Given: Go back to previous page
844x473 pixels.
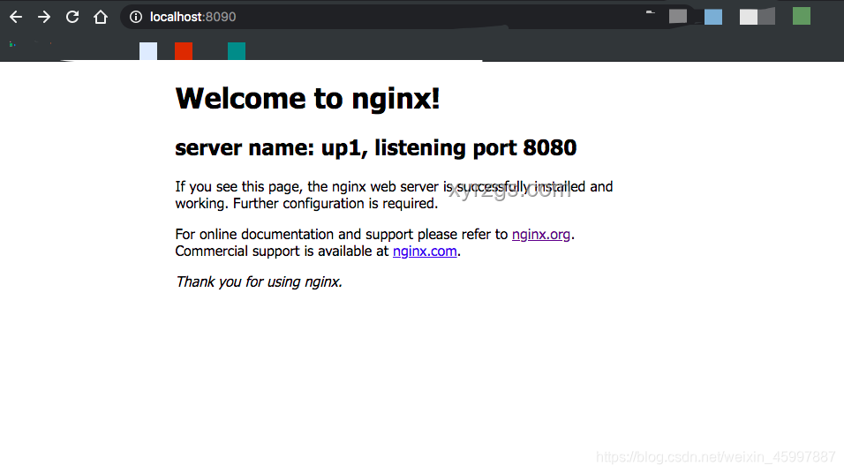Looking at the screenshot, I should pyautogui.click(x=16, y=18).
